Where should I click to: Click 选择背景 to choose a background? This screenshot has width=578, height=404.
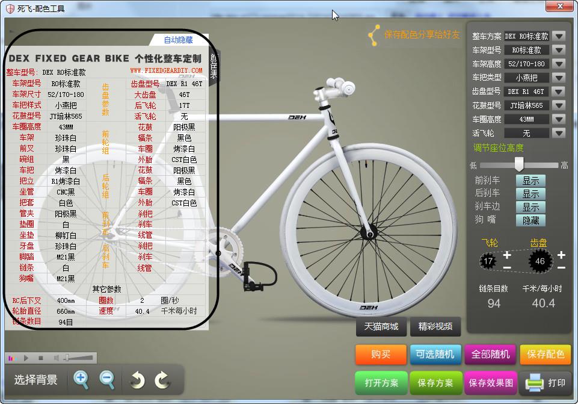click(35, 380)
